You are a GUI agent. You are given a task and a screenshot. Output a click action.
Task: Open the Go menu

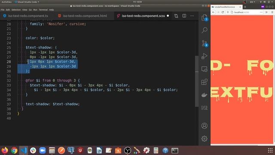pos(31,9)
